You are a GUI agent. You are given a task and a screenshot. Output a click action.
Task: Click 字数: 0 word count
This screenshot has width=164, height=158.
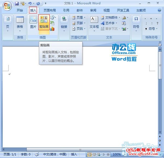[x=26, y=154]
